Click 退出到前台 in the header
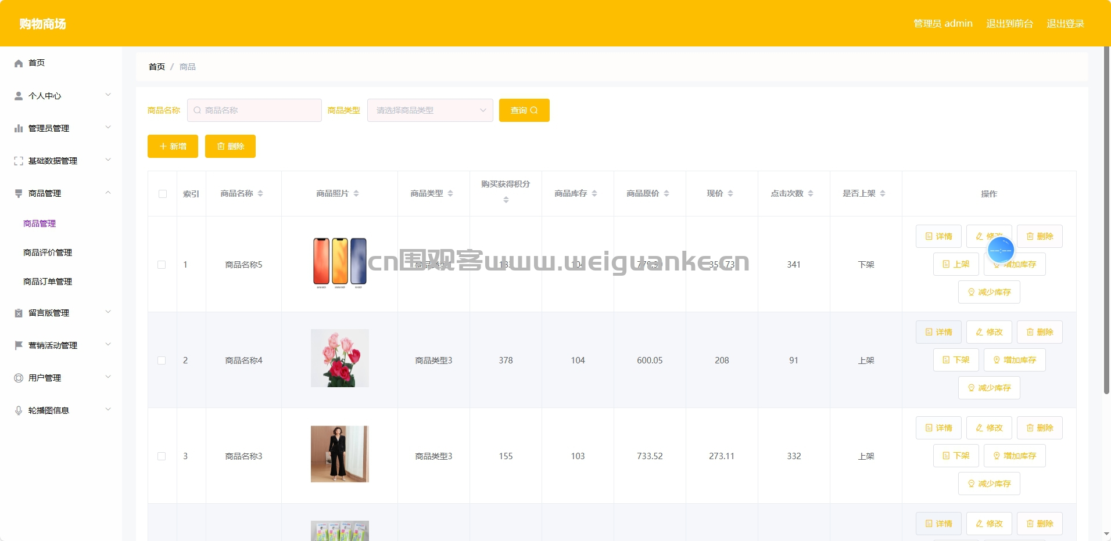Image resolution: width=1111 pixels, height=541 pixels. 1009,24
